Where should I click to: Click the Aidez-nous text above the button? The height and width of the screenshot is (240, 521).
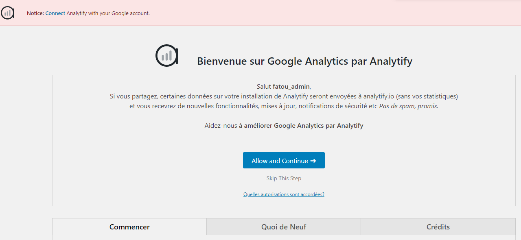tap(221, 125)
